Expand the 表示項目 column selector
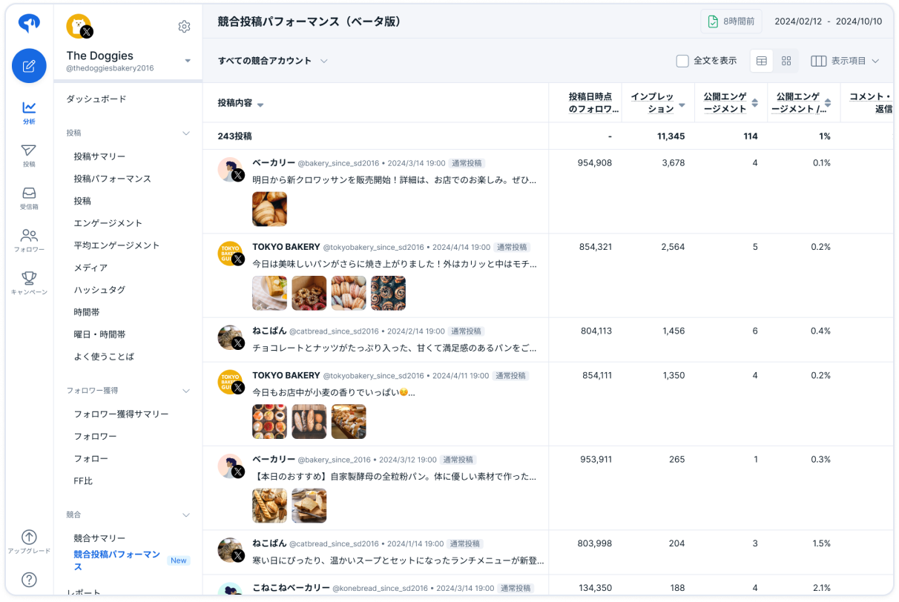Image resolution: width=899 pixels, height=602 pixels. (x=844, y=61)
